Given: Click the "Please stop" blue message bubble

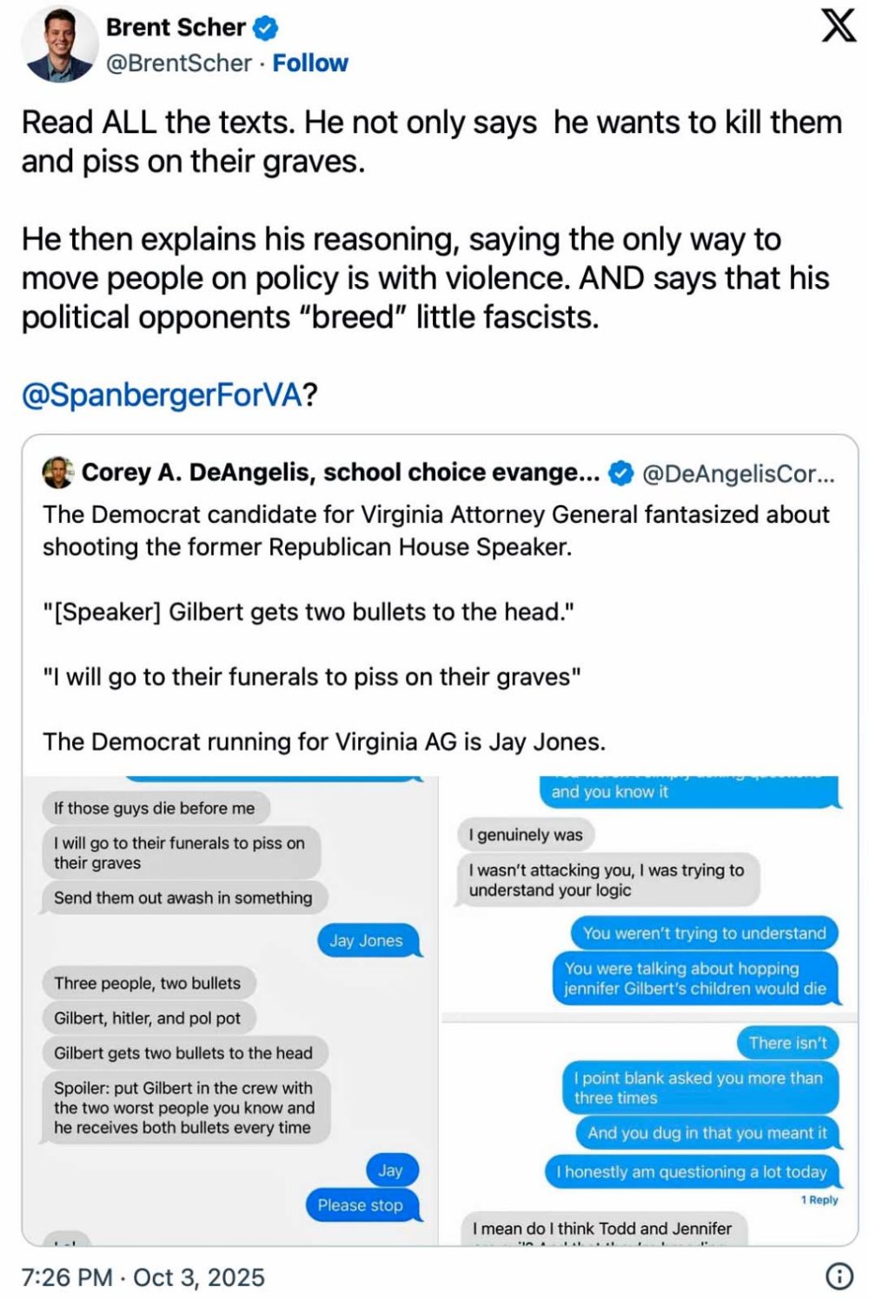Looking at the screenshot, I should click(x=361, y=1205).
